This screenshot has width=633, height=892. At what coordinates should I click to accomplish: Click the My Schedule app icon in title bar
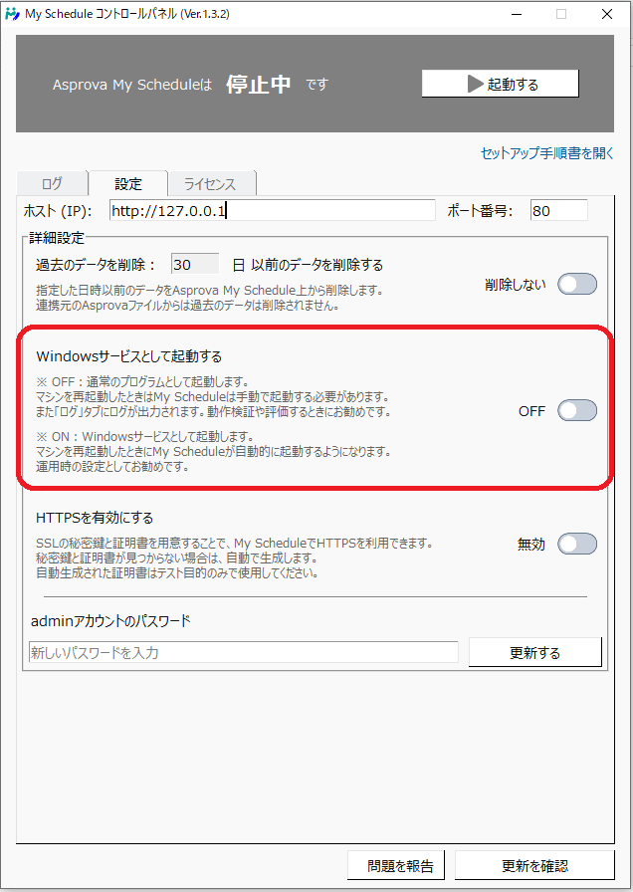[12, 14]
